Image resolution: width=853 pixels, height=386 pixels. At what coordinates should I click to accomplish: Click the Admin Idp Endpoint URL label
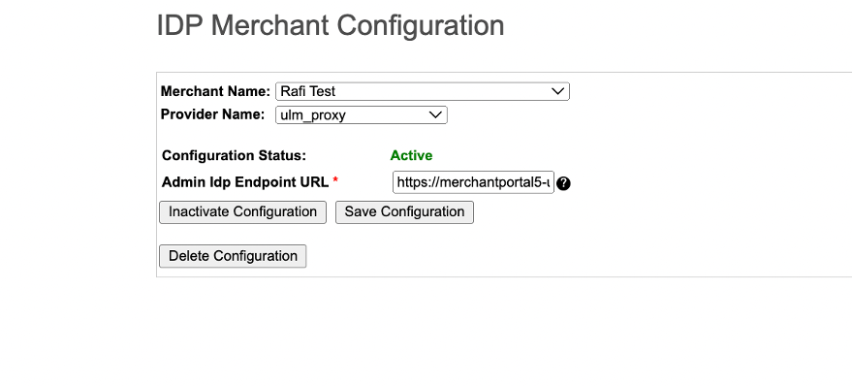[245, 182]
